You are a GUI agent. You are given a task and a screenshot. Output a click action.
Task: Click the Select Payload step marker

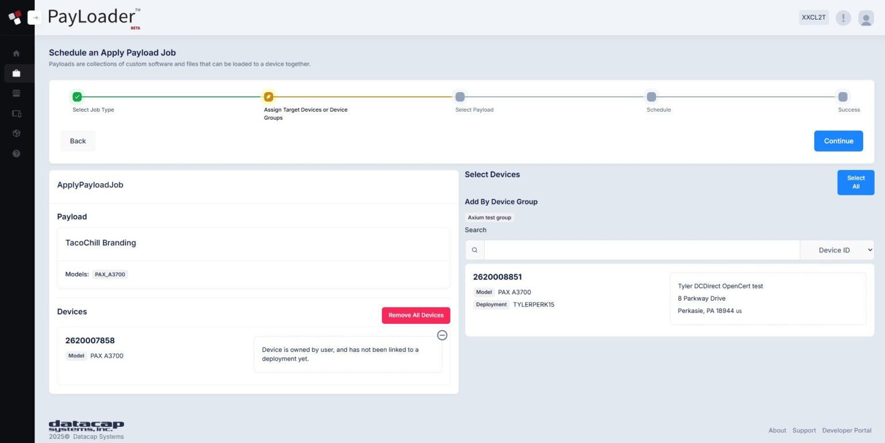pyautogui.click(x=460, y=97)
